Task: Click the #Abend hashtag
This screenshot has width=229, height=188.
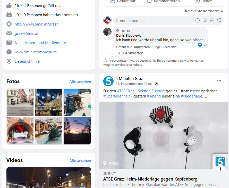Action: (154, 96)
